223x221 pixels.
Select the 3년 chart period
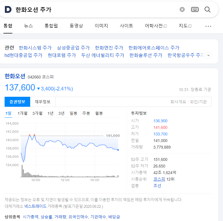point(61,113)
